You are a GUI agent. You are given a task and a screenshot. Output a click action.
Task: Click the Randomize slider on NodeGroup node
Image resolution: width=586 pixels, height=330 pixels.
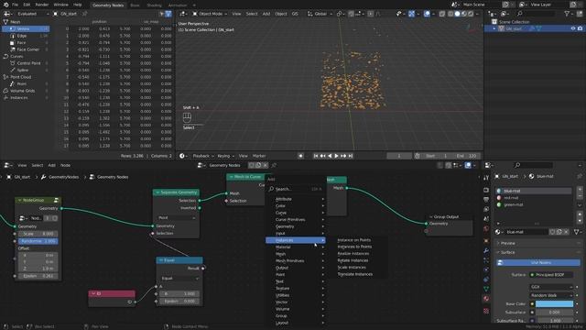coord(38,241)
